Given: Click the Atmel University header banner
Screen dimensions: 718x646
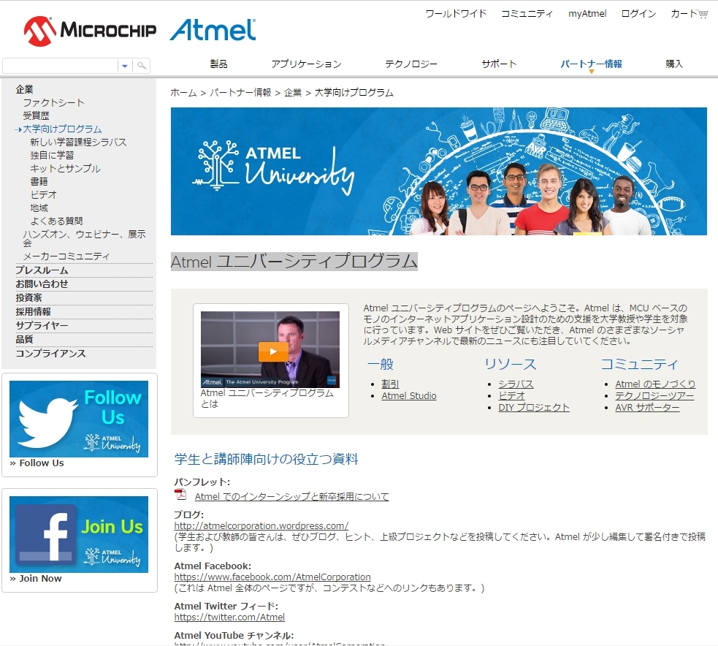Looking at the screenshot, I should [x=439, y=171].
